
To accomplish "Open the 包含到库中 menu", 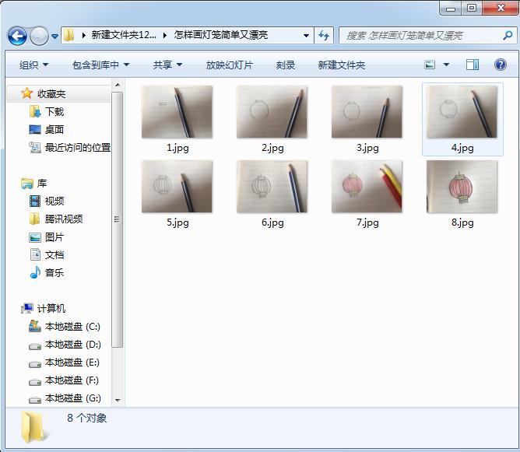I will (101, 65).
